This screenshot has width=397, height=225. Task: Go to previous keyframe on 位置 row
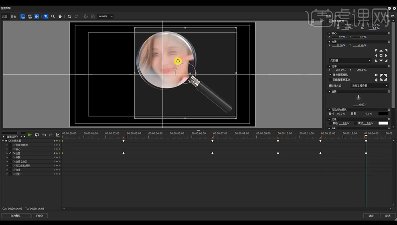pos(54,153)
